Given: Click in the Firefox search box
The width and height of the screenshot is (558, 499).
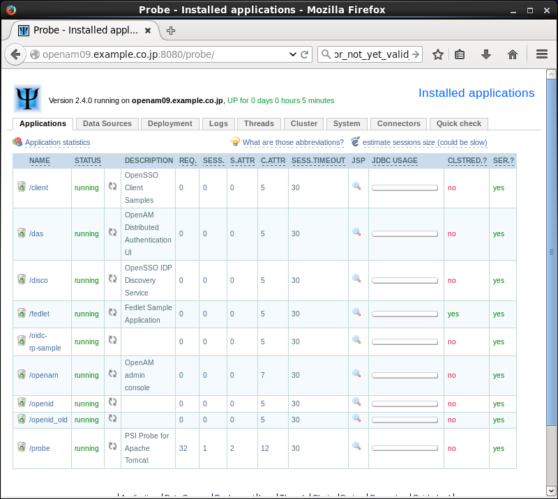Looking at the screenshot, I should coord(370,54).
